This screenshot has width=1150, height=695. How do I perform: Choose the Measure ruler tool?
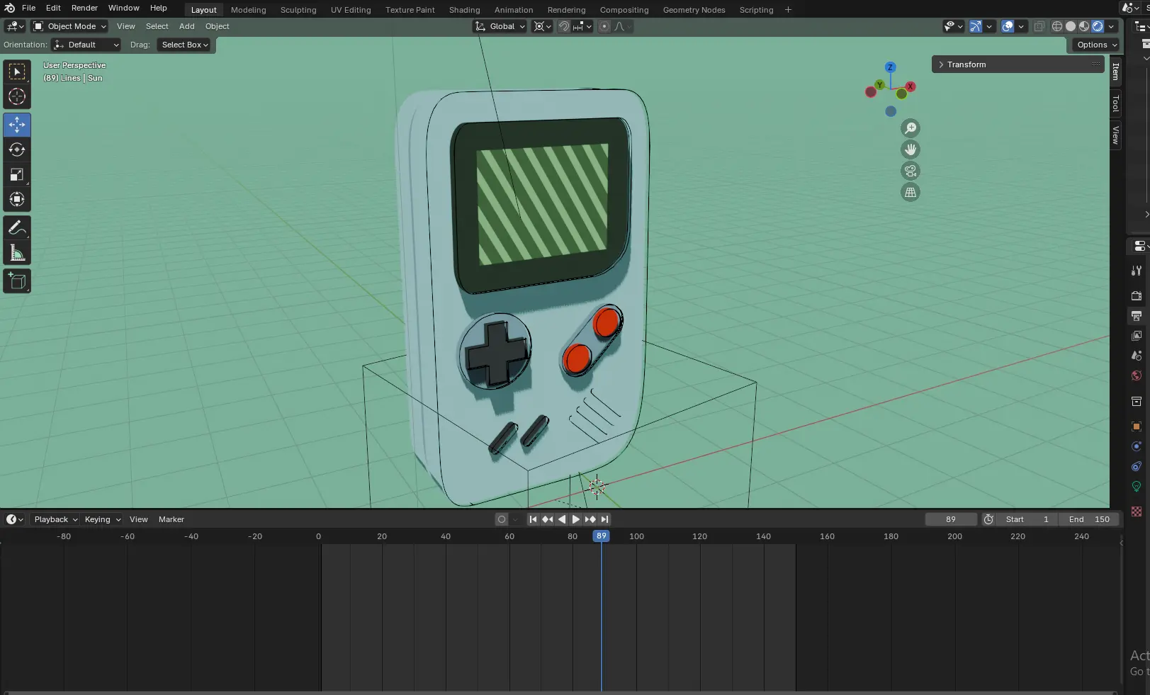tap(17, 253)
